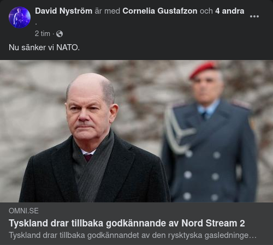Click the blurred stone wall behind the man
Image resolution: width=273 pixels, height=245 pixels.
(33, 109)
